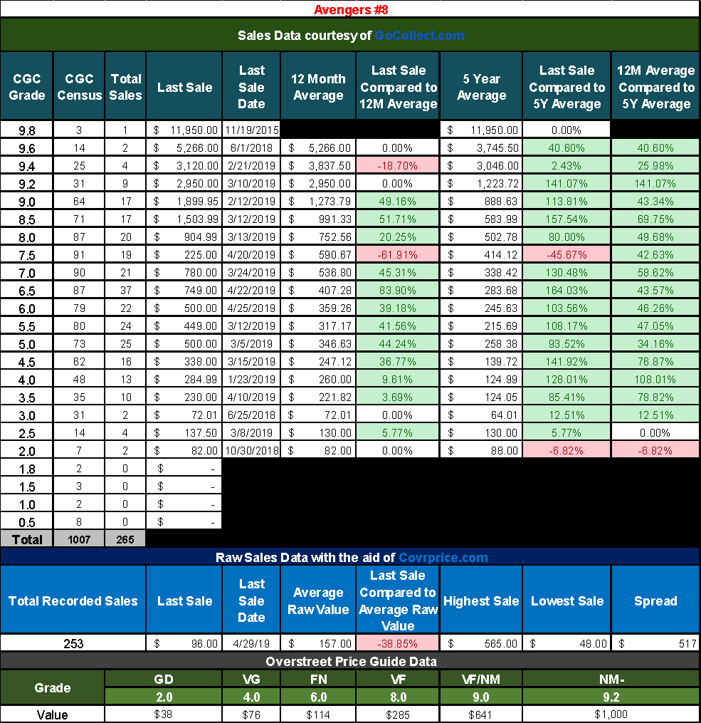Click the 3/13/2019 date cell
The width and height of the screenshot is (701, 723).
(x=251, y=237)
